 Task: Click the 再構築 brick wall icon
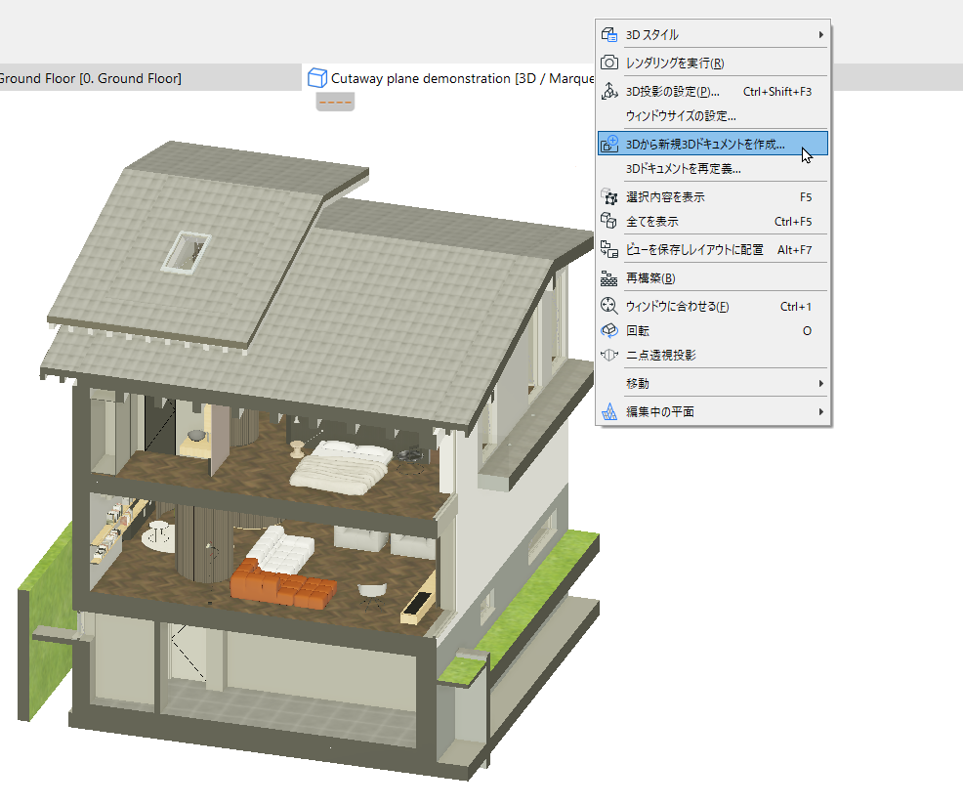608,278
